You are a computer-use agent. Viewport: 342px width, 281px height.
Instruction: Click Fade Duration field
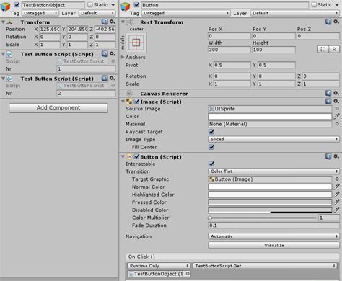[x=273, y=226]
